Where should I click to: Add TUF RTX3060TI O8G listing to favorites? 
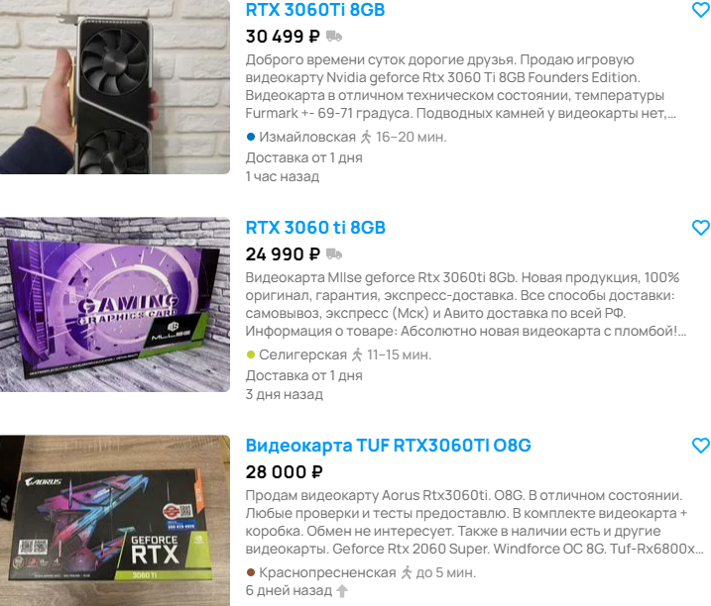click(701, 446)
